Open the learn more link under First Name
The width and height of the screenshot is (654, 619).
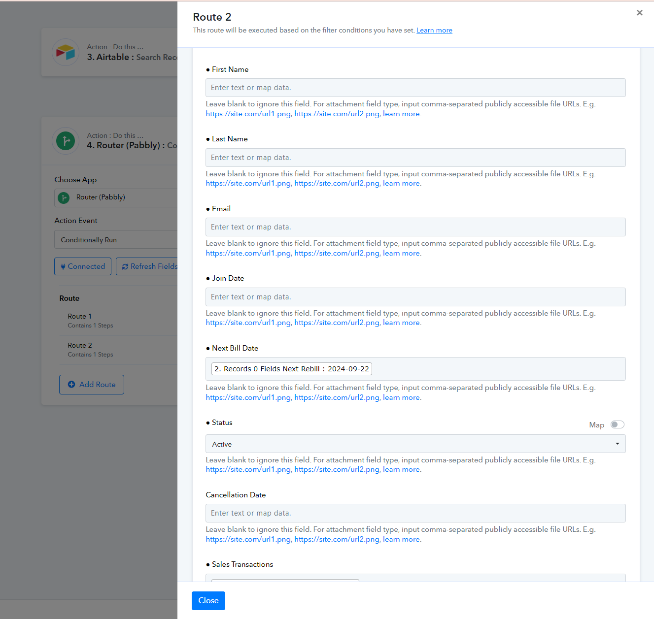coord(402,114)
